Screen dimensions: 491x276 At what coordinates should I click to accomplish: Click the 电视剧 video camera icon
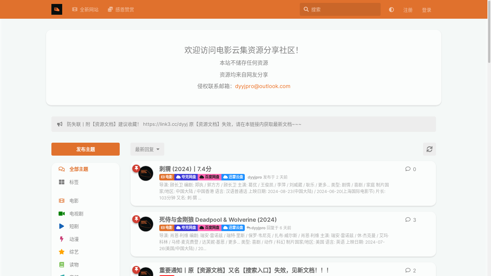[61, 214]
